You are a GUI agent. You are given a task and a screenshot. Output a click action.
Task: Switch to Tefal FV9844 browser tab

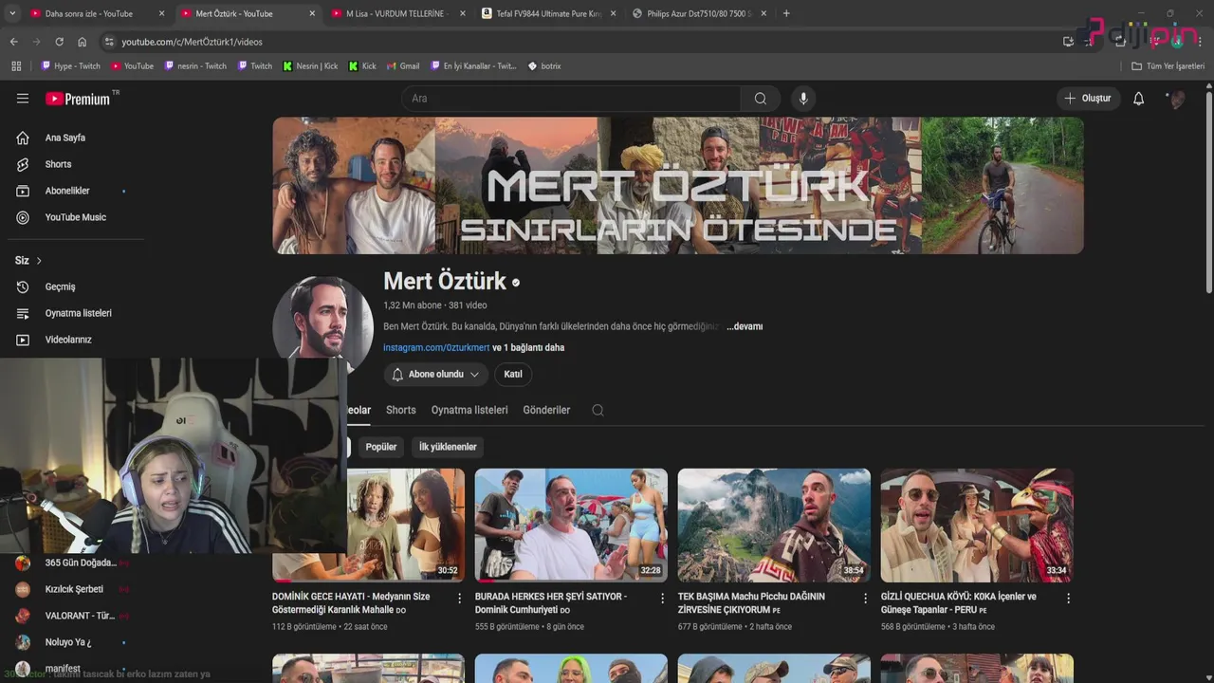pos(549,13)
